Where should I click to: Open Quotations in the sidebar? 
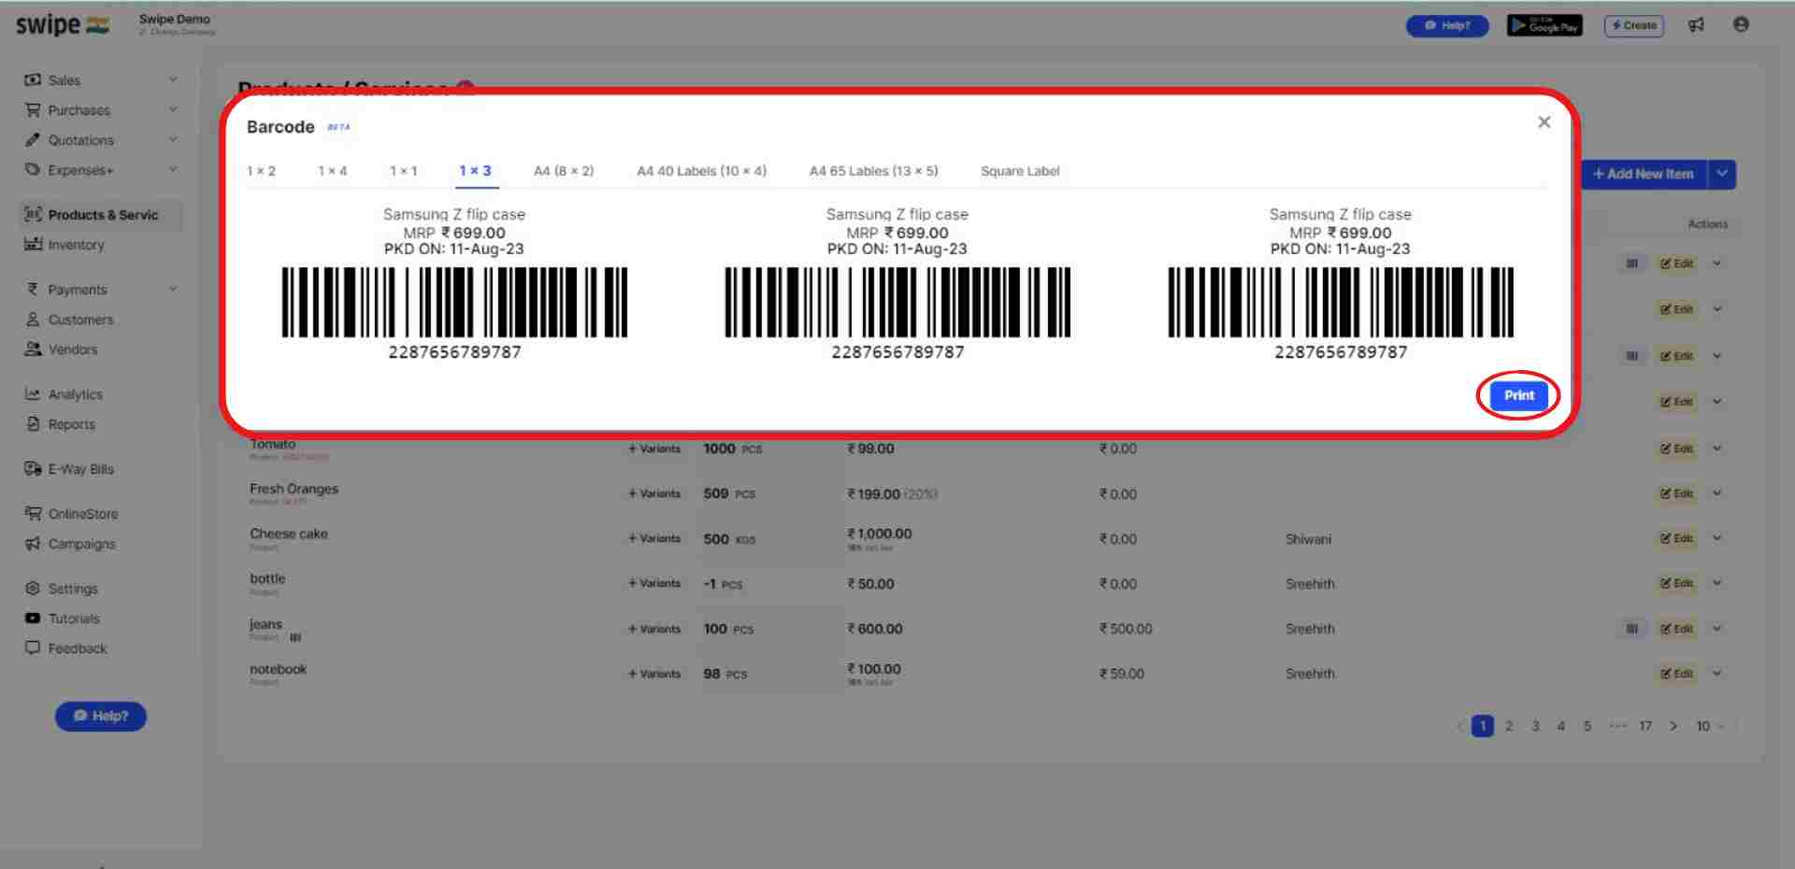coord(80,140)
